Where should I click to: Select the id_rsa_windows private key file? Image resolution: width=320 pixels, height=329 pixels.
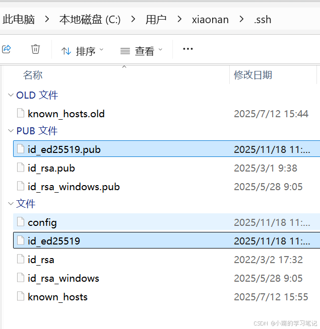pos(166,278)
